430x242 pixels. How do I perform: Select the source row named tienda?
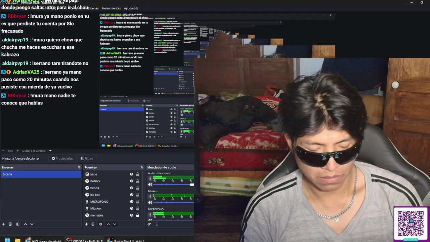[x=112, y=188]
